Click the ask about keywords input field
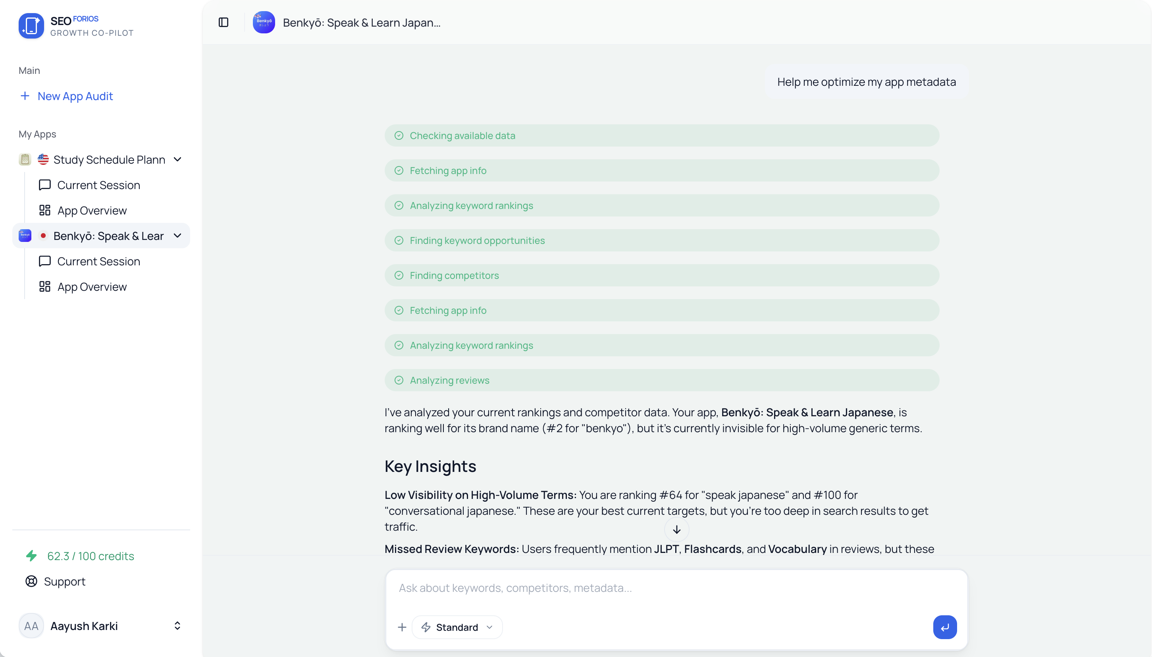Screen dimensions: 1152x657 pos(631,587)
